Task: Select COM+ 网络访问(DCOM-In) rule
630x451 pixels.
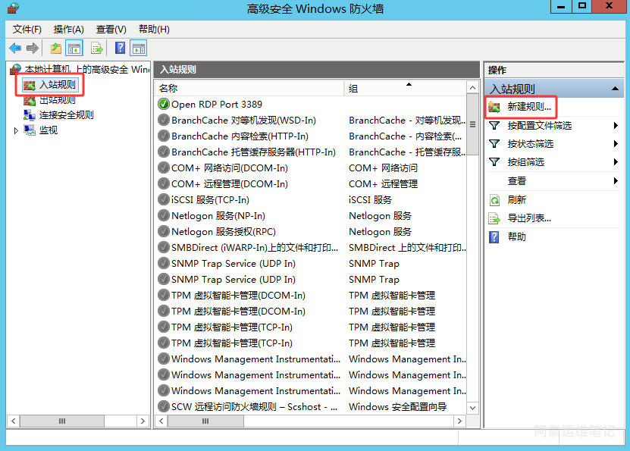Action: (230, 168)
